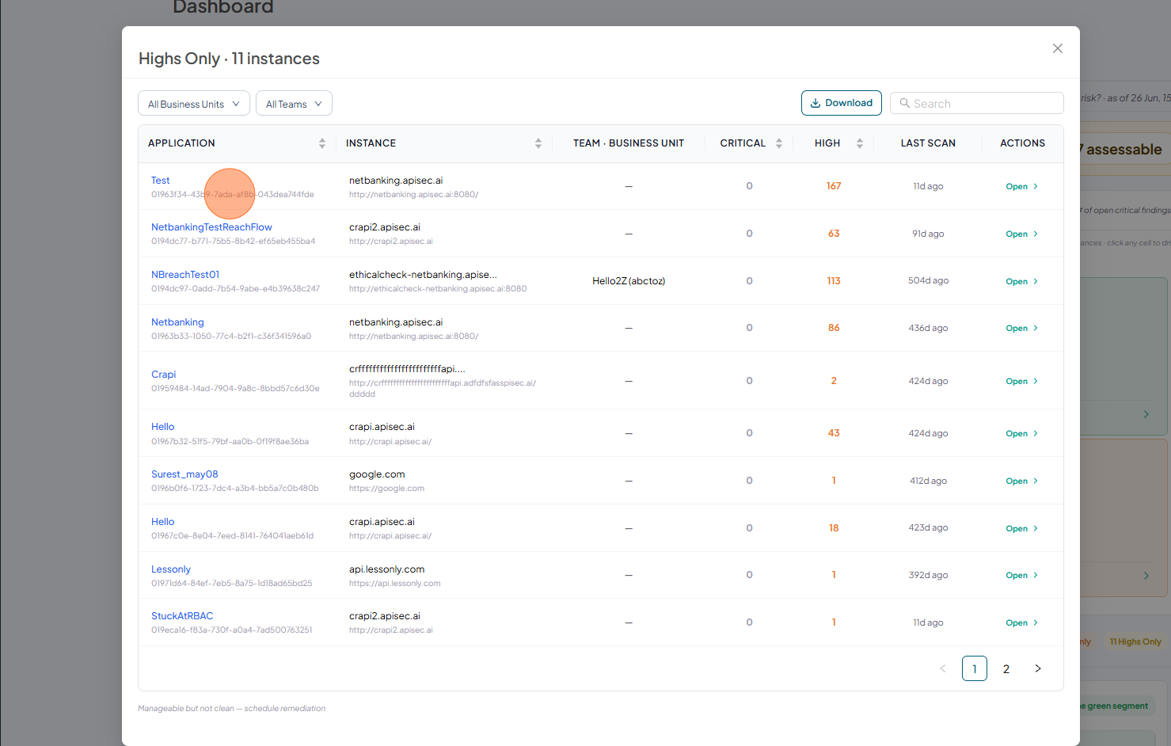Click previous page arrow in pagination

(943, 669)
